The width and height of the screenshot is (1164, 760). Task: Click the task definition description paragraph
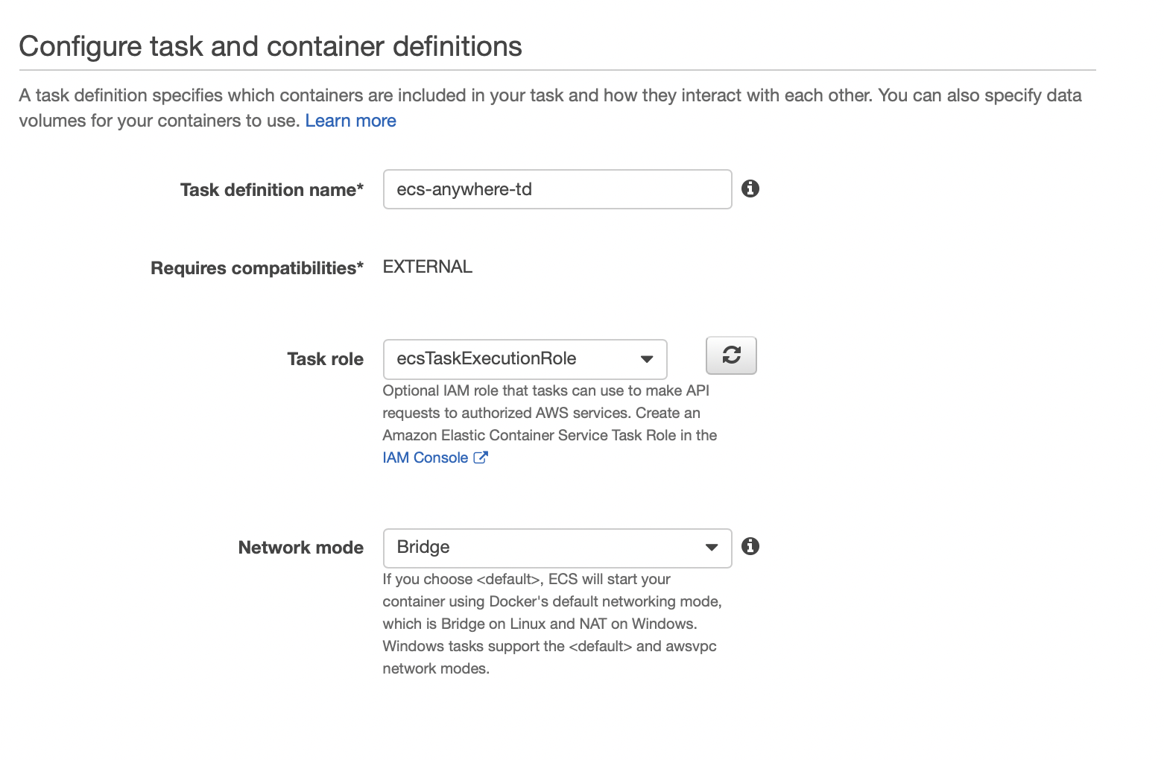point(550,96)
